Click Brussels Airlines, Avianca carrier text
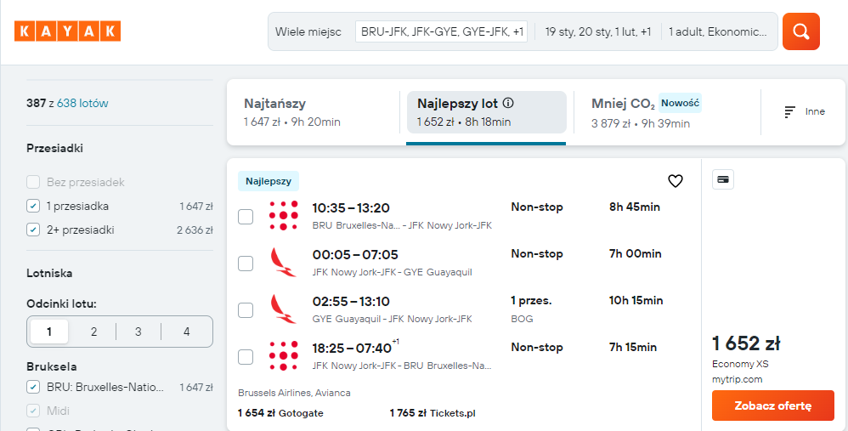The width and height of the screenshot is (848, 431). pos(294,393)
